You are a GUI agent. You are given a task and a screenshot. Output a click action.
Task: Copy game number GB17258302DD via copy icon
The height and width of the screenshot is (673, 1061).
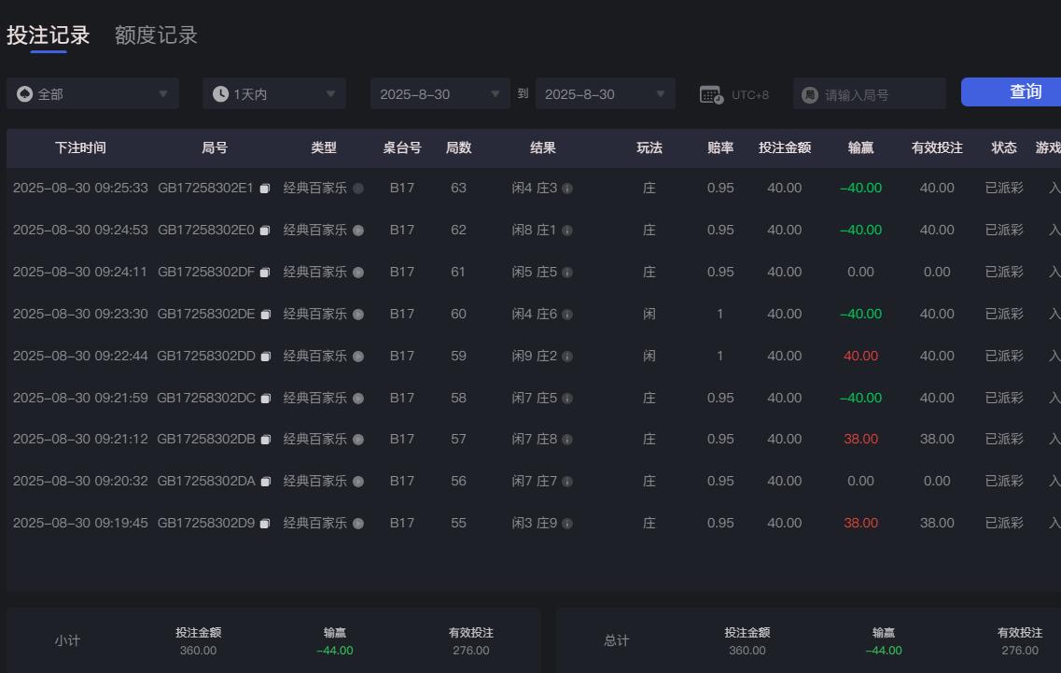pyautogui.click(x=265, y=356)
